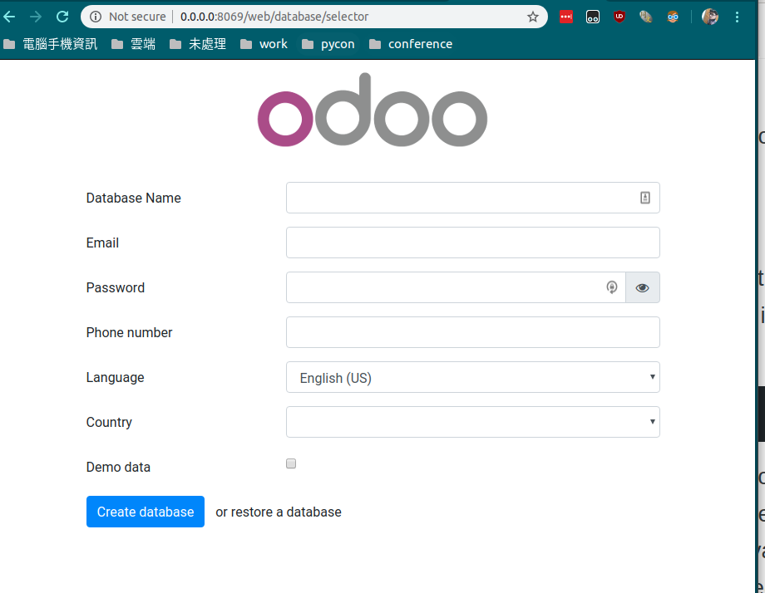The width and height of the screenshot is (765, 593).
Task: Go back with the browser back arrow
Action: [9, 17]
